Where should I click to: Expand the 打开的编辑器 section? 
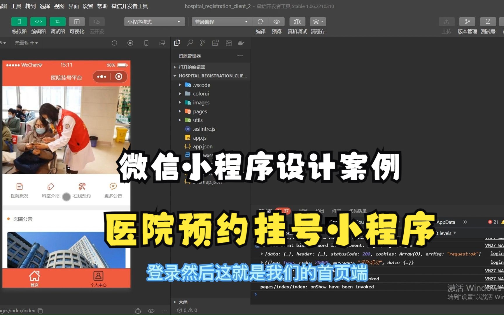tap(211, 67)
